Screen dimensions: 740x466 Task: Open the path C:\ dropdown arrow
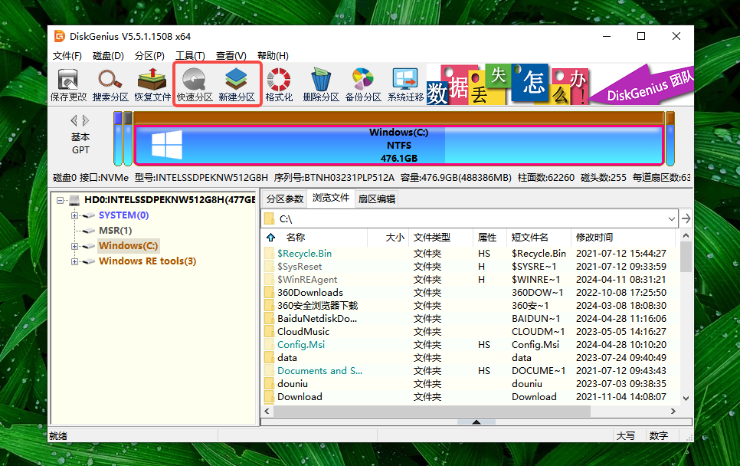click(x=672, y=218)
